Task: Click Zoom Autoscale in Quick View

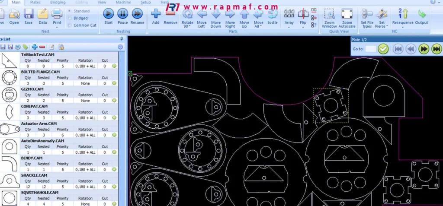Action: (x=347, y=18)
